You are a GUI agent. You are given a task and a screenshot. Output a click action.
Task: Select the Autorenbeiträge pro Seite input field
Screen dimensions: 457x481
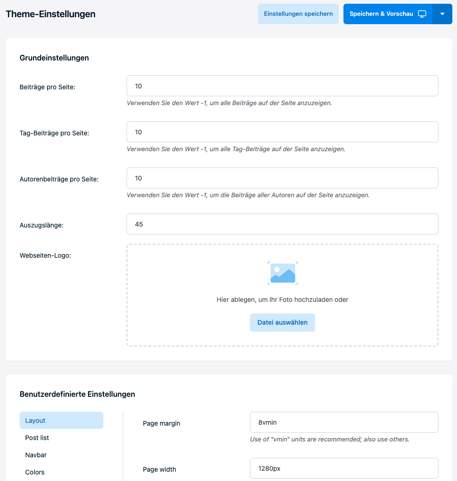(x=282, y=178)
